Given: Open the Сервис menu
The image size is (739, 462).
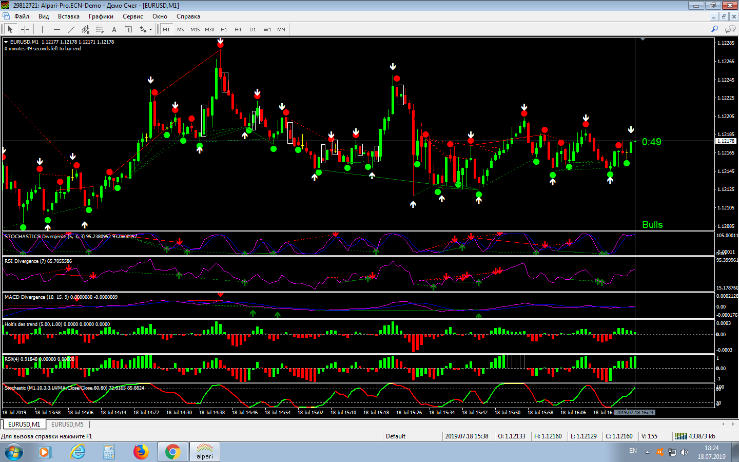Looking at the screenshot, I should coord(133,16).
